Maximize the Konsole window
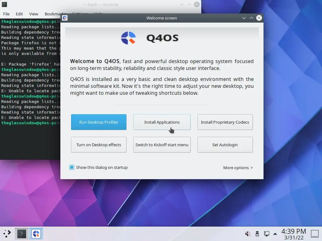322x241 pixels. coord(189,4)
